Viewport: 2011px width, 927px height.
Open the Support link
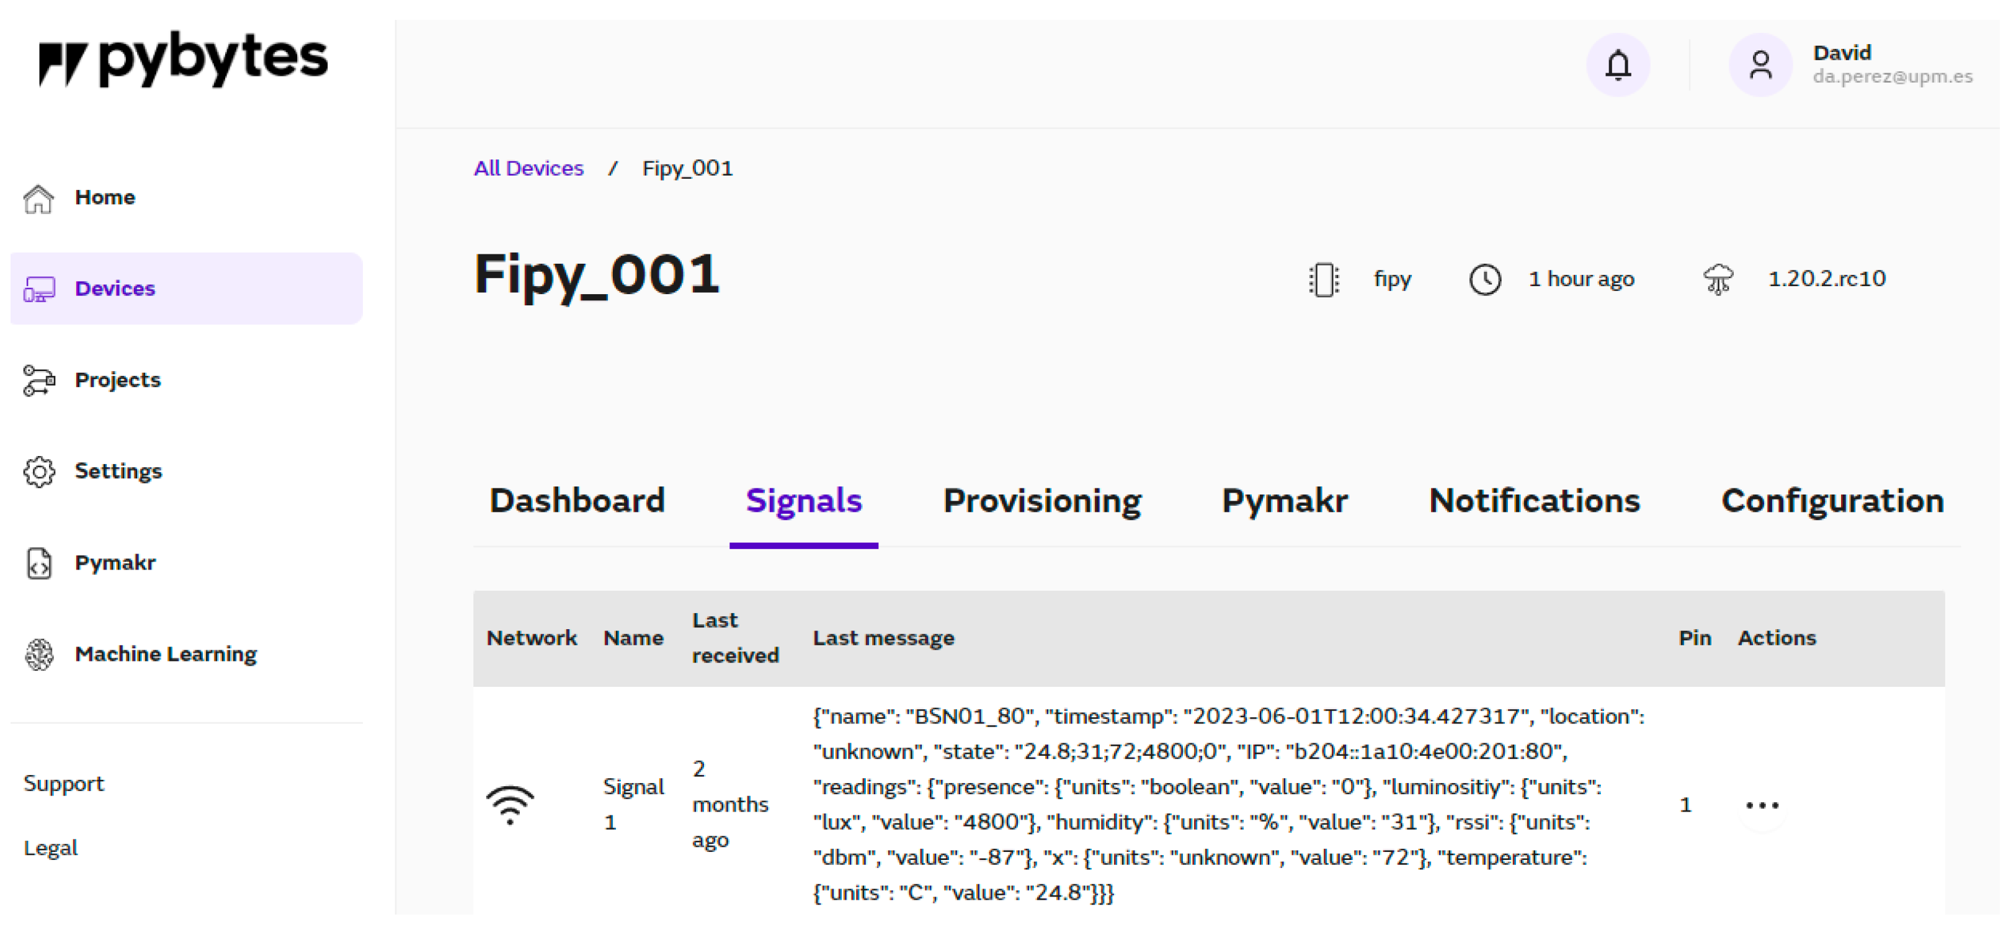click(63, 784)
